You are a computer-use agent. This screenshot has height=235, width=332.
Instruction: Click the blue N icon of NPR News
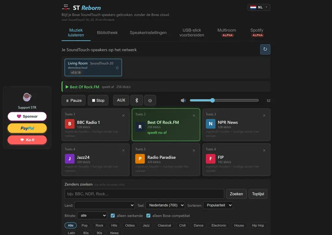click(x=210, y=124)
